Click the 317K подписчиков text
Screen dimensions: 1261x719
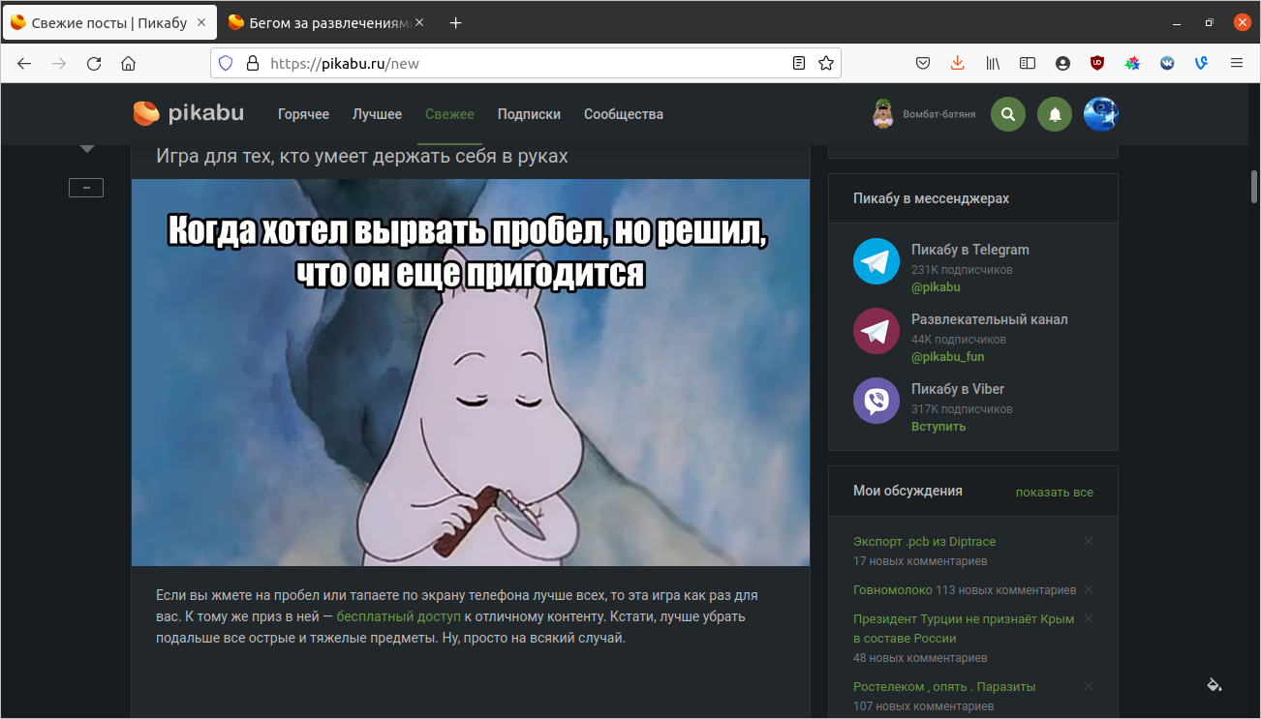(x=962, y=409)
